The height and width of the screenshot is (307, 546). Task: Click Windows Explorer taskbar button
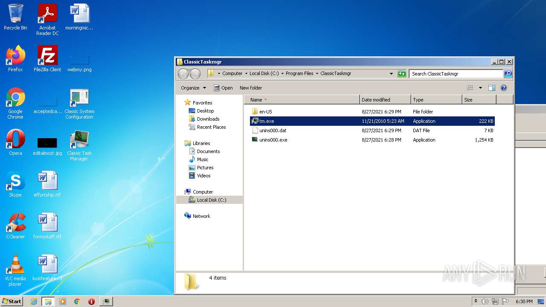48,301
